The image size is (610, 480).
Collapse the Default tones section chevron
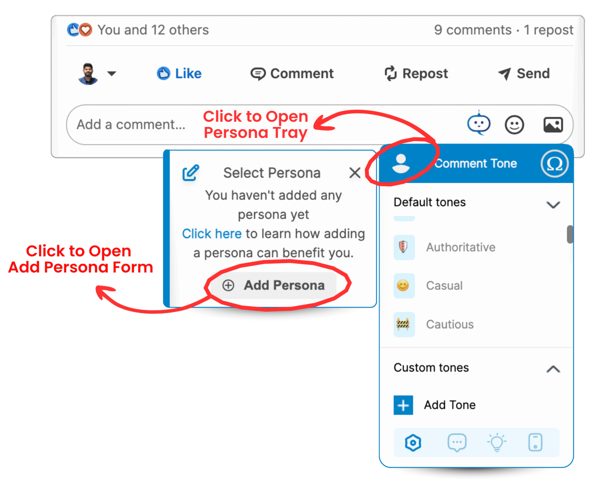553,204
